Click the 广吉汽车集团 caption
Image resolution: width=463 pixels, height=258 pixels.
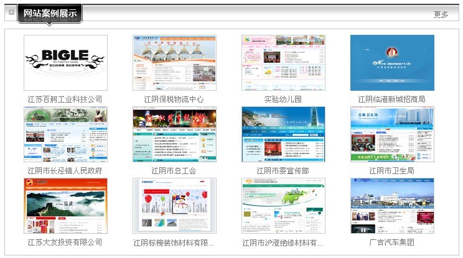(x=392, y=242)
